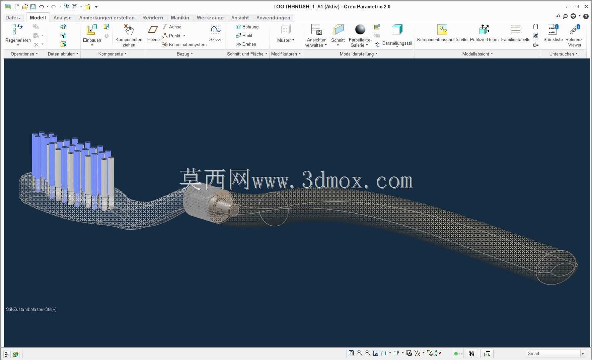The width and height of the screenshot is (592, 360).
Task: Undo the last action
Action: [41, 7]
